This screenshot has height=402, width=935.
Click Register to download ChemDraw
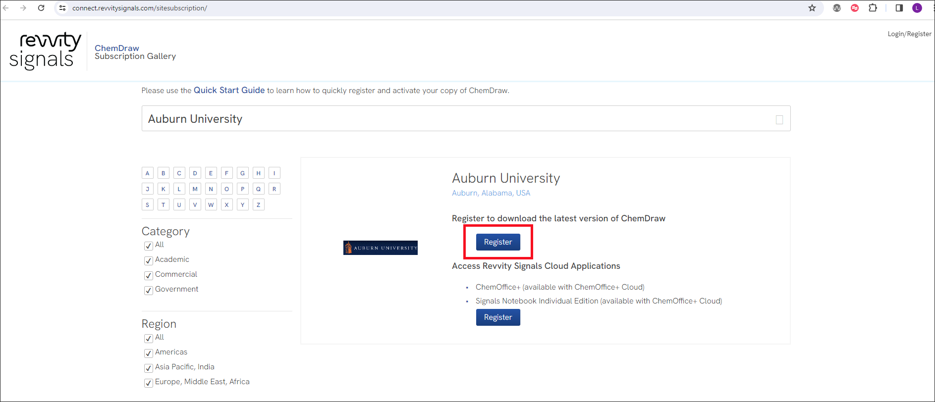498,242
